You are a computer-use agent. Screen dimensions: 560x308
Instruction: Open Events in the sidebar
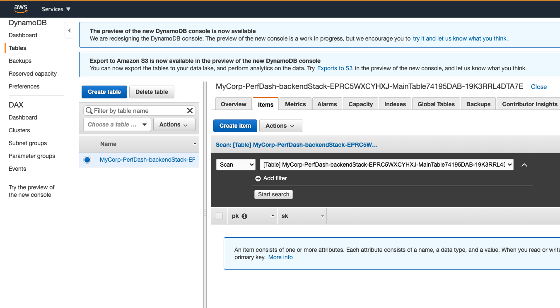tap(17, 169)
